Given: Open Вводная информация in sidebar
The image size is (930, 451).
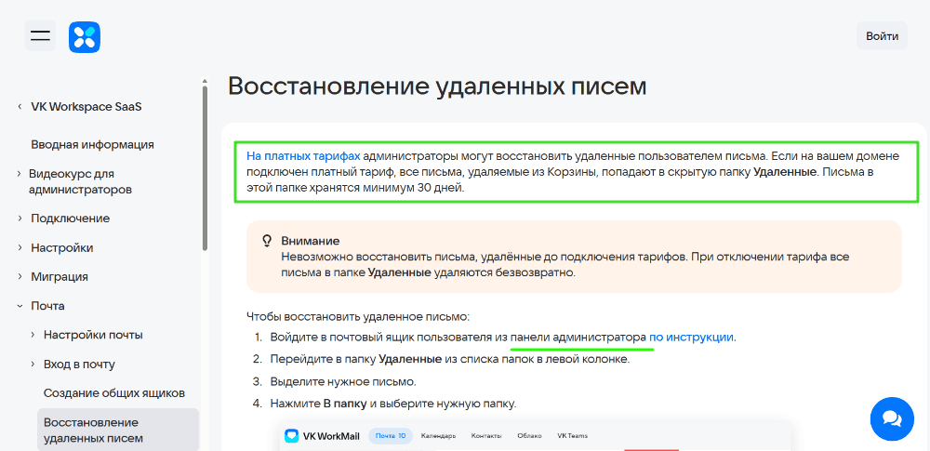Looking at the screenshot, I should click(x=92, y=144).
